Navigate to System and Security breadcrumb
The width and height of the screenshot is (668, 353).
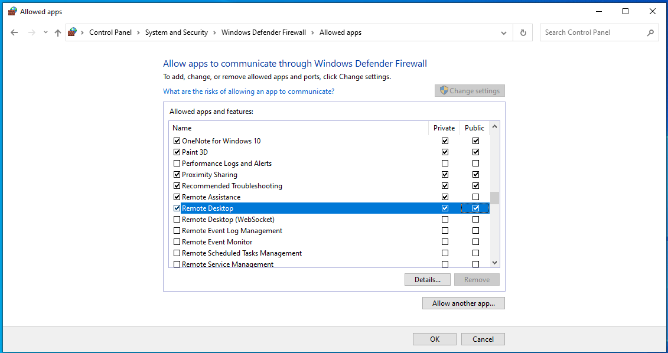tap(177, 32)
